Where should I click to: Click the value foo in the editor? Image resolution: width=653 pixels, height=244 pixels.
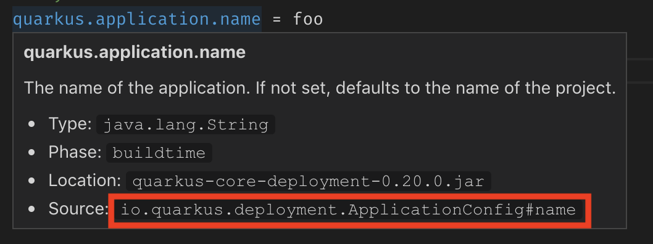coord(308,19)
